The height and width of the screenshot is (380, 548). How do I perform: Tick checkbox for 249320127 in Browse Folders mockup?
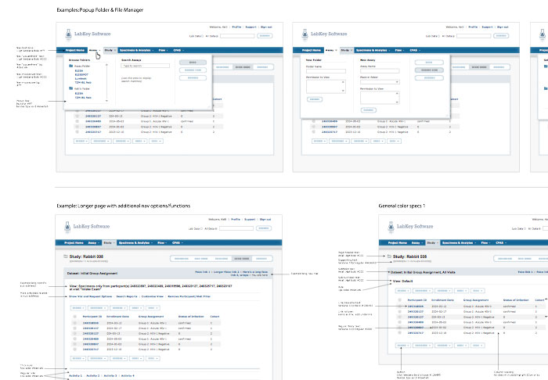[x=77, y=117]
